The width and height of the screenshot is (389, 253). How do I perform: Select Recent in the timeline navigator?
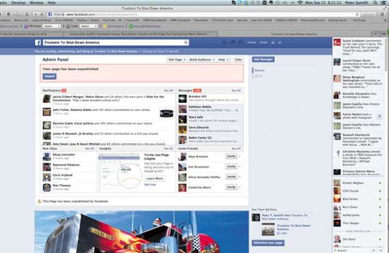click(x=260, y=71)
